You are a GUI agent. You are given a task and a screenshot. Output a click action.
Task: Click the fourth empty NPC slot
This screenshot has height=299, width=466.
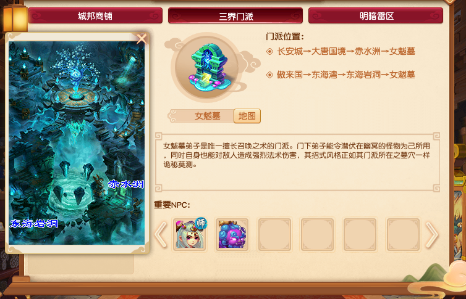click(x=318, y=234)
